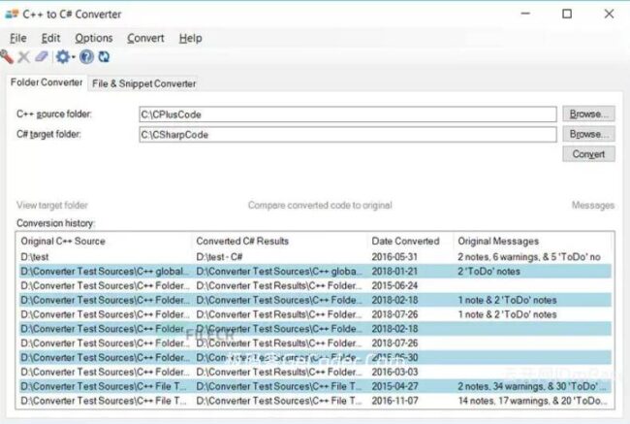Open the Edit menu
This screenshot has height=424, width=630.
point(50,38)
